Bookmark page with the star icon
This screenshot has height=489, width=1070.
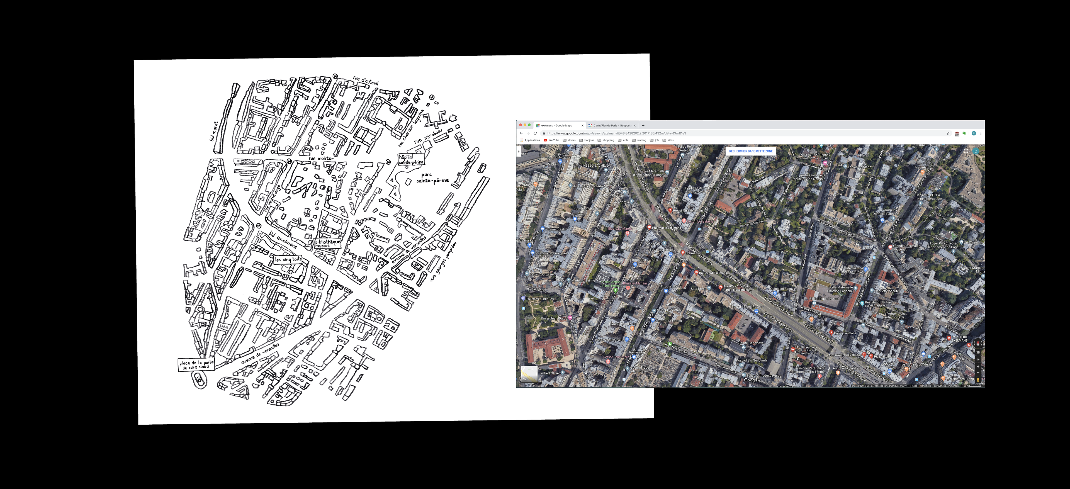948,133
